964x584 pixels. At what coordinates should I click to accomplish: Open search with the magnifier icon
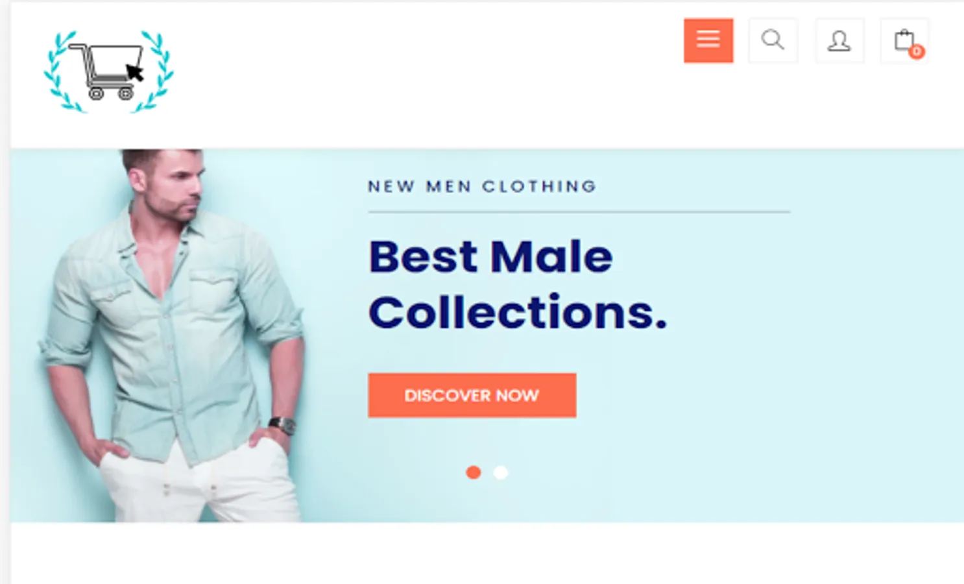click(773, 41)
